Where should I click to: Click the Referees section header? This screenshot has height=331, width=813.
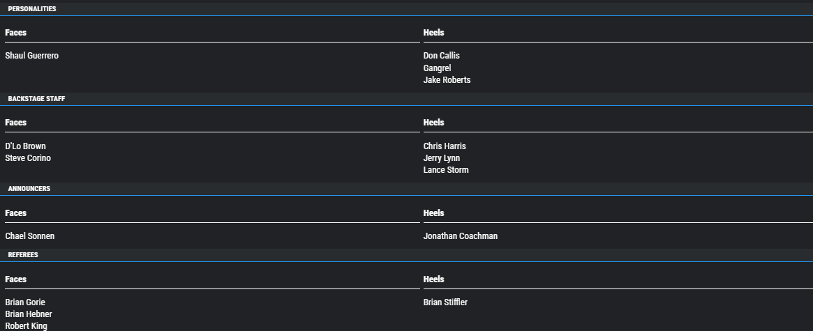pos(23,255)
